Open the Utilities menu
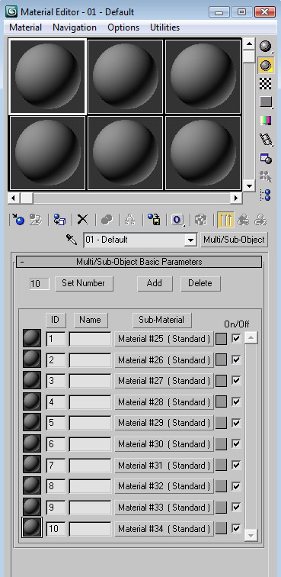 pos(165,27)
